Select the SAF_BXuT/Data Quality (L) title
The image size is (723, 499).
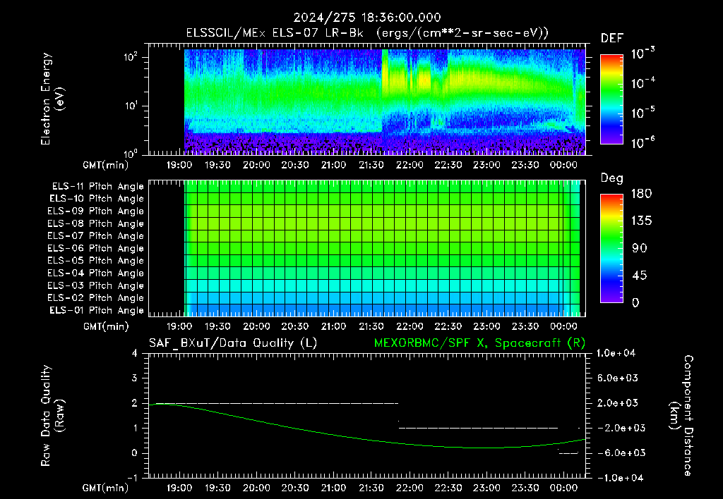[x=233, y=343]
